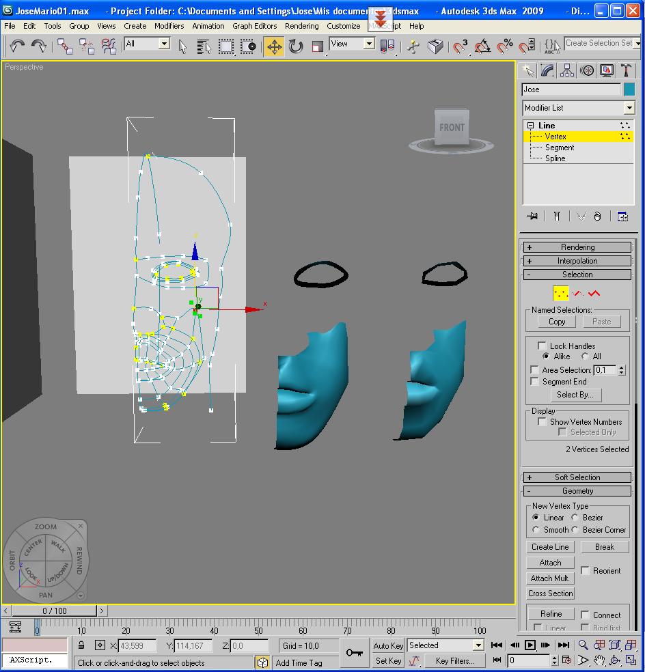Click the Copy named selection button
This screenshot has height=672, width=645.
click(557, 322)
